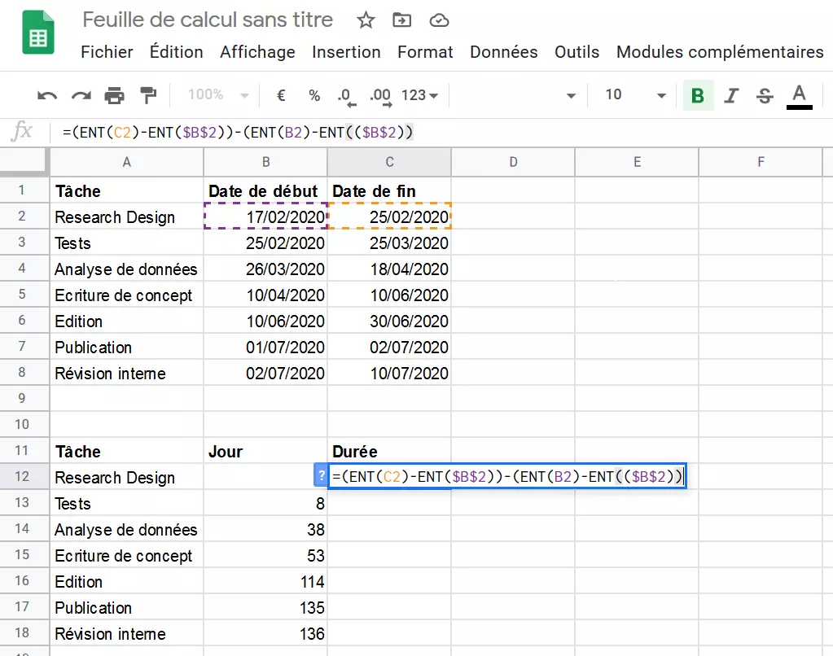Open the Données menu

tap(503, 52)
